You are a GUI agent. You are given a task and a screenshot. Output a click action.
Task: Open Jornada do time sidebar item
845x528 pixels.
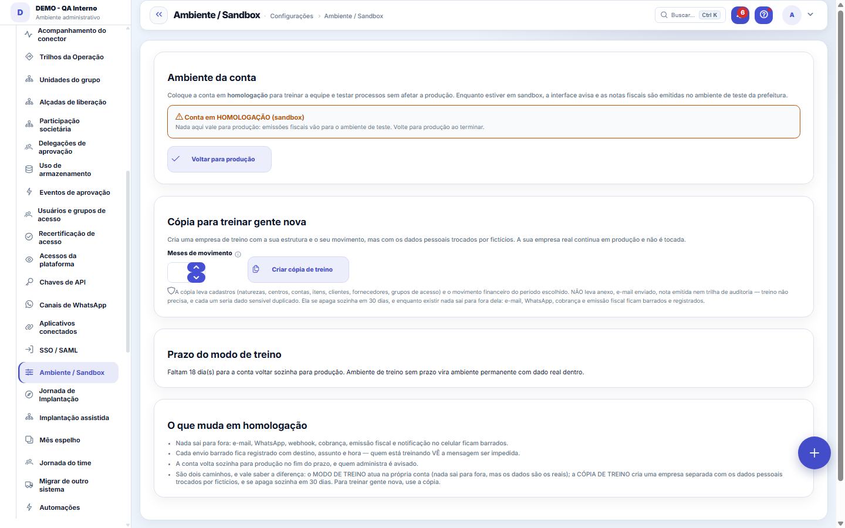[x=69, y=463]
